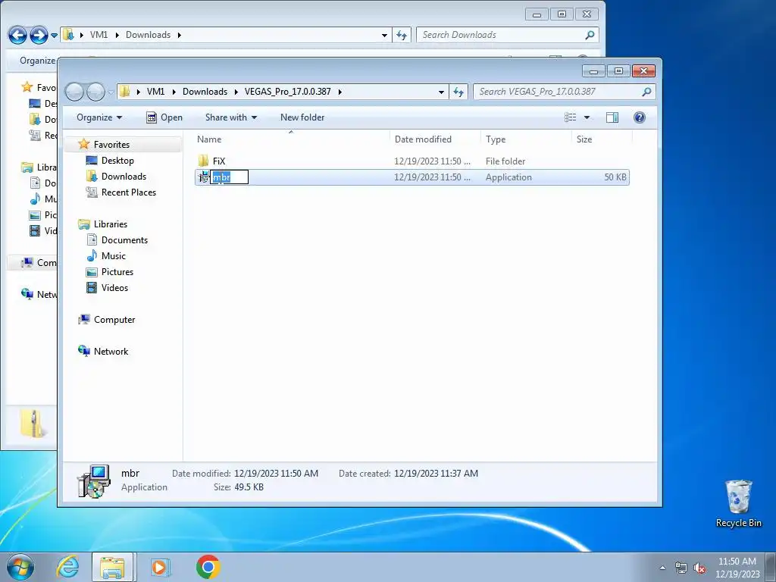Sort by the Type column header
This screenshot has width=776, height=582.
496,139
